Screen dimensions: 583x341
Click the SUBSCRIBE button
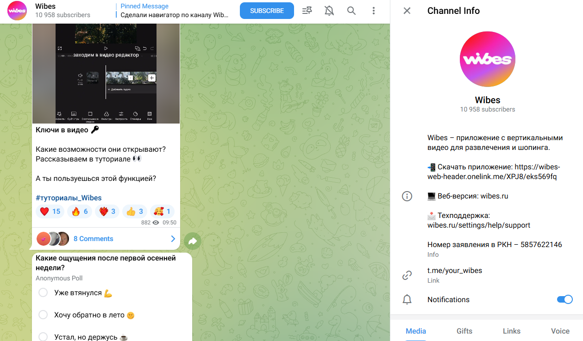coord(267,11)
